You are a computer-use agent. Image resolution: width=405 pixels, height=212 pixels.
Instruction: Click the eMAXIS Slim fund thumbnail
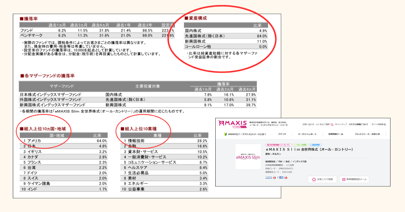coord(248,157)
